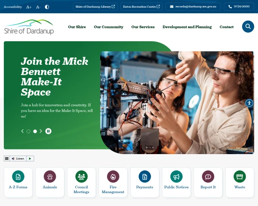Open Development and Planning menu
This screenshot has width=258, height=206.
[x=187, y=27]
